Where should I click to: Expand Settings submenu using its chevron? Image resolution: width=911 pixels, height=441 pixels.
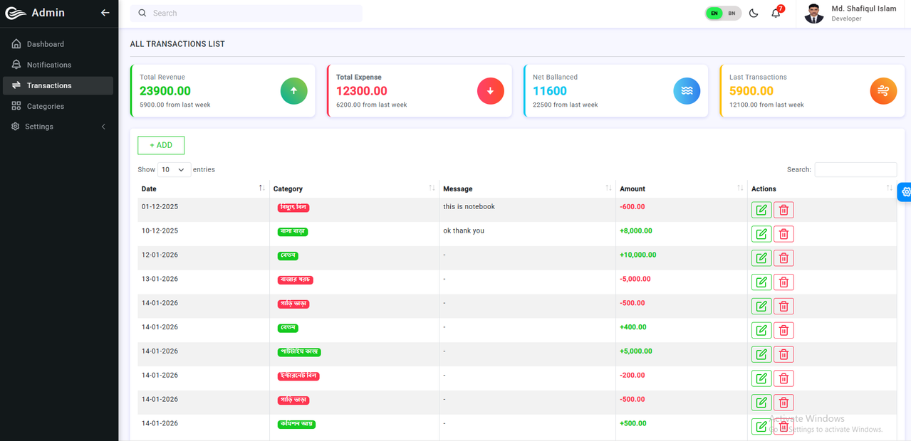coord(103,127)
